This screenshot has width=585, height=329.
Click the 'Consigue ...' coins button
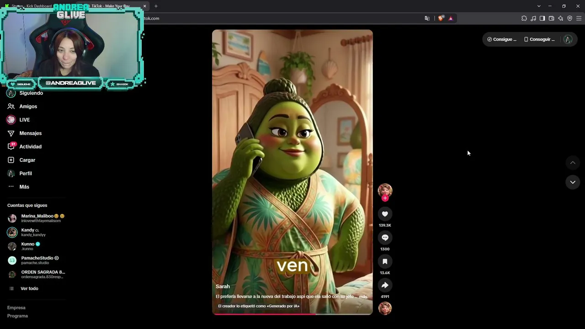click(x=502, y=39)
